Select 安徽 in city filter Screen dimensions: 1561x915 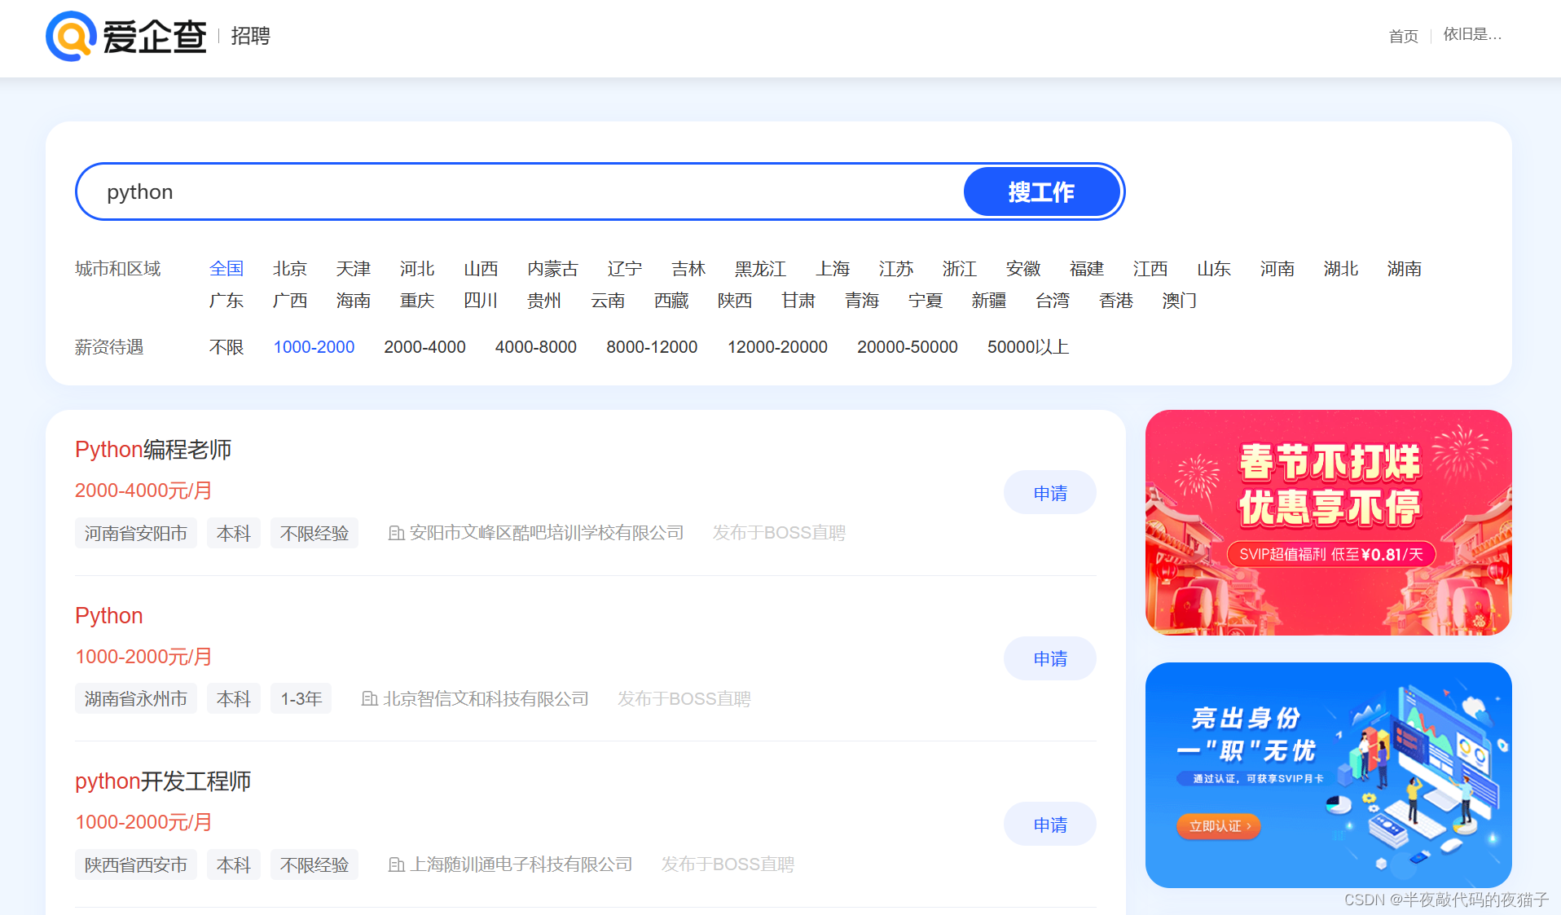(x=1023, y=269)
